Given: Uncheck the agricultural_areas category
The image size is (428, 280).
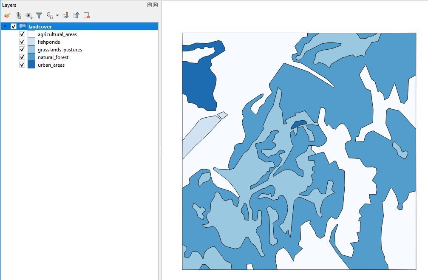Looking at the screenshot, I should 22,34.
